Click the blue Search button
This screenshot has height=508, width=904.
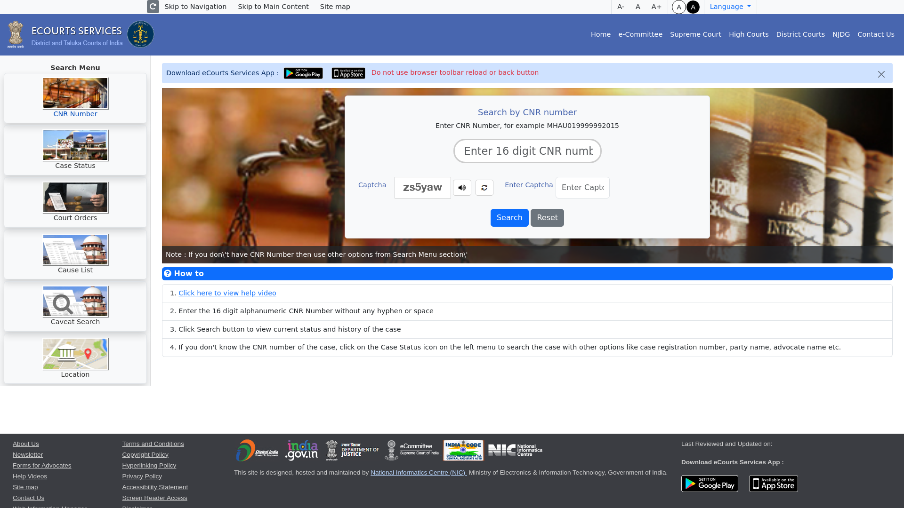509,218
